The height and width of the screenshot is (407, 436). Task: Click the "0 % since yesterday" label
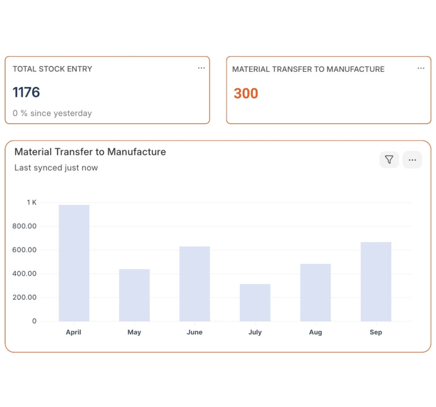52,114
